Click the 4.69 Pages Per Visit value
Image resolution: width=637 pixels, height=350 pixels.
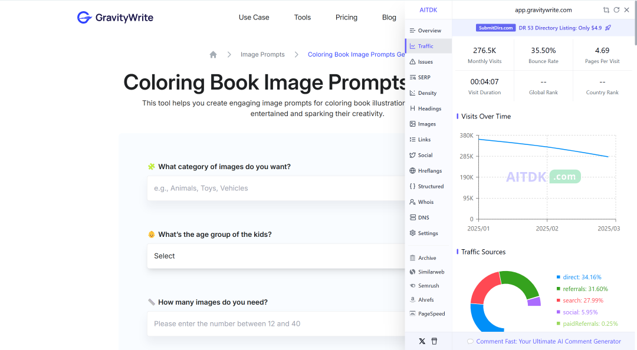point(602,50)
